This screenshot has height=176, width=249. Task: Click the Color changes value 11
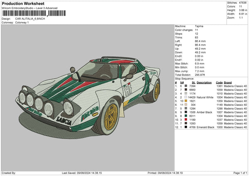(x=196, y=30)
